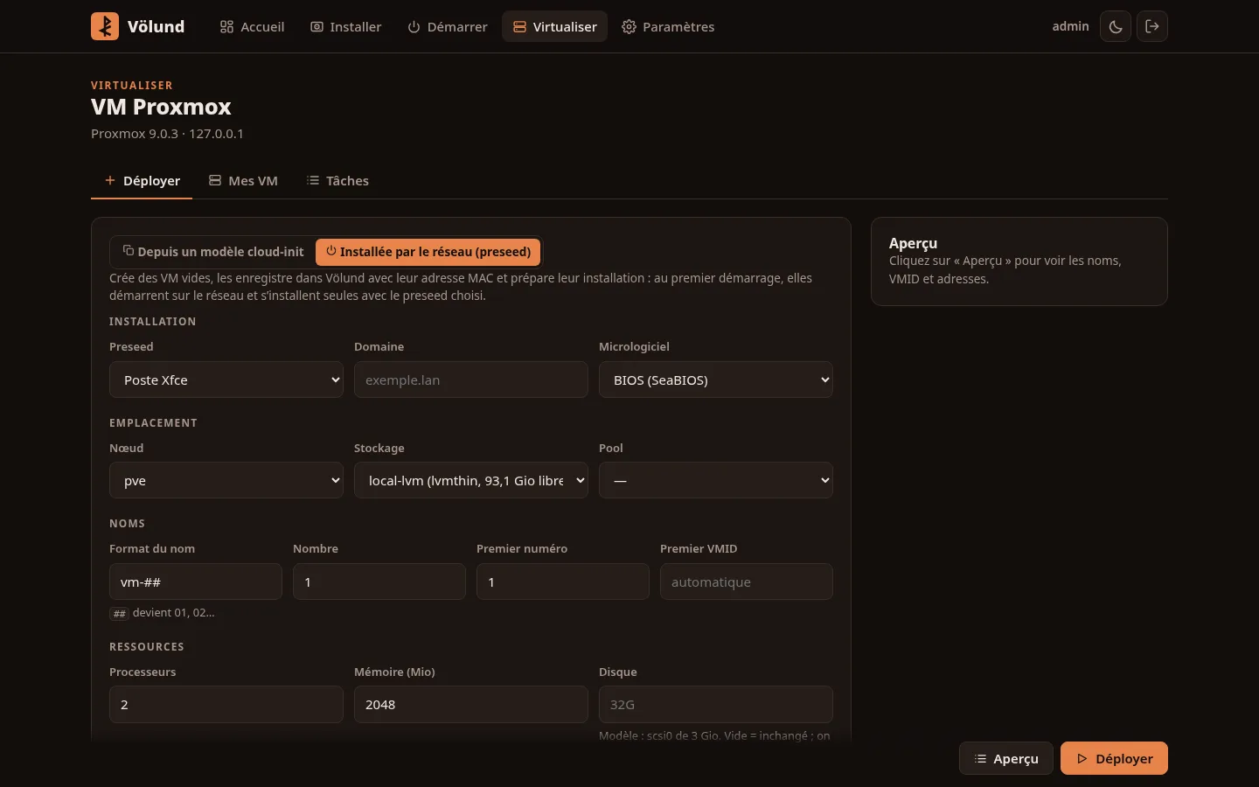The width and height of the screenshot is (1259, 787).
Task: Open the Preseed dropdown showing Poste Xfce
Action: [x=226, y=380]
